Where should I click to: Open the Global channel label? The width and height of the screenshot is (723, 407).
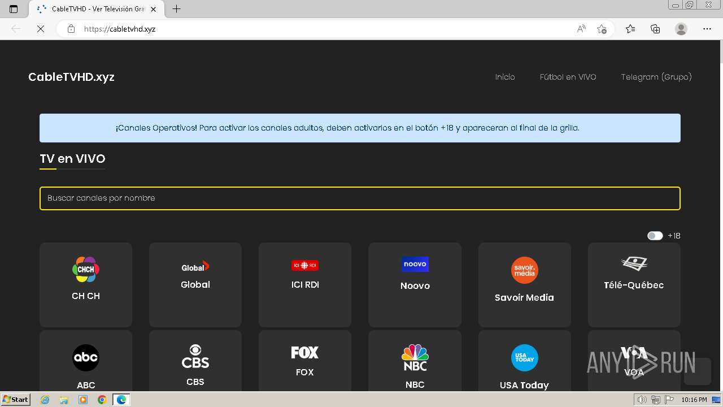click(x=195, y=285)
